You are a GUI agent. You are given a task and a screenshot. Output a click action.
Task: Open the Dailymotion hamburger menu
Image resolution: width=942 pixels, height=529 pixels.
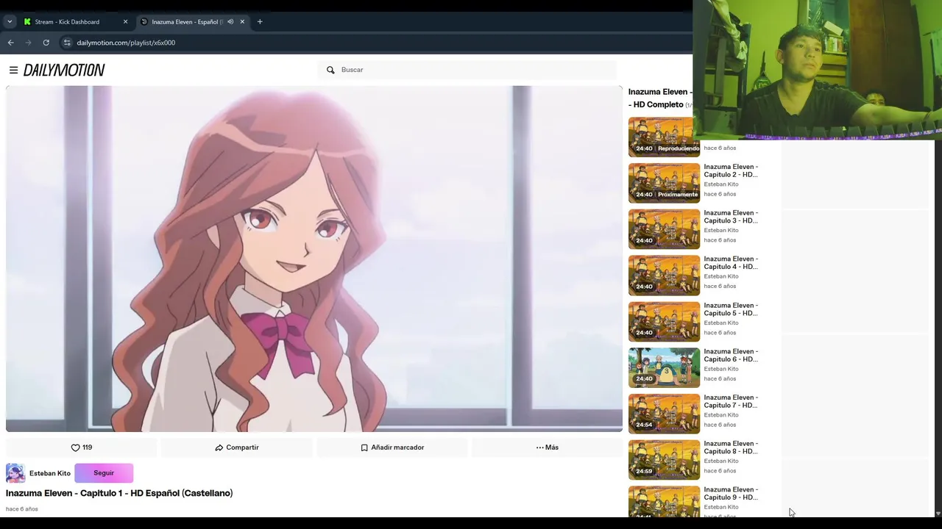tap(13, 70)
